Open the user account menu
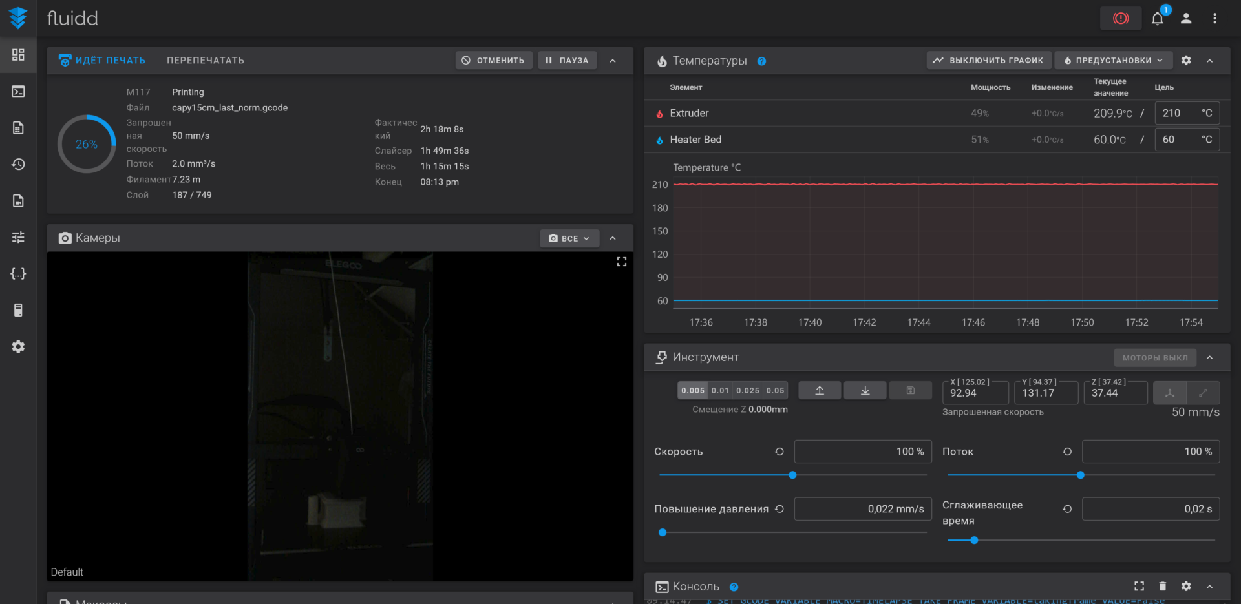Viewport: 1241px width, 604px height. pyautogui.click(x=1186, y=18)
